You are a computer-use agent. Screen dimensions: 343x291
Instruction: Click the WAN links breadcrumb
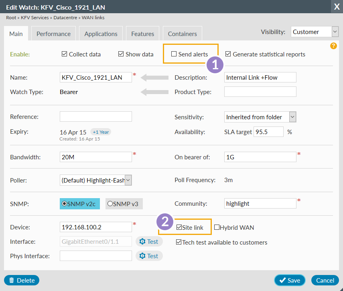(93, 18)
